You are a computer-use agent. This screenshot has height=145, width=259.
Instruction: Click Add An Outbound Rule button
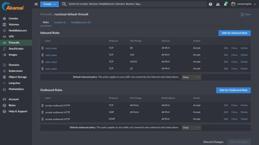click(233, 90)
